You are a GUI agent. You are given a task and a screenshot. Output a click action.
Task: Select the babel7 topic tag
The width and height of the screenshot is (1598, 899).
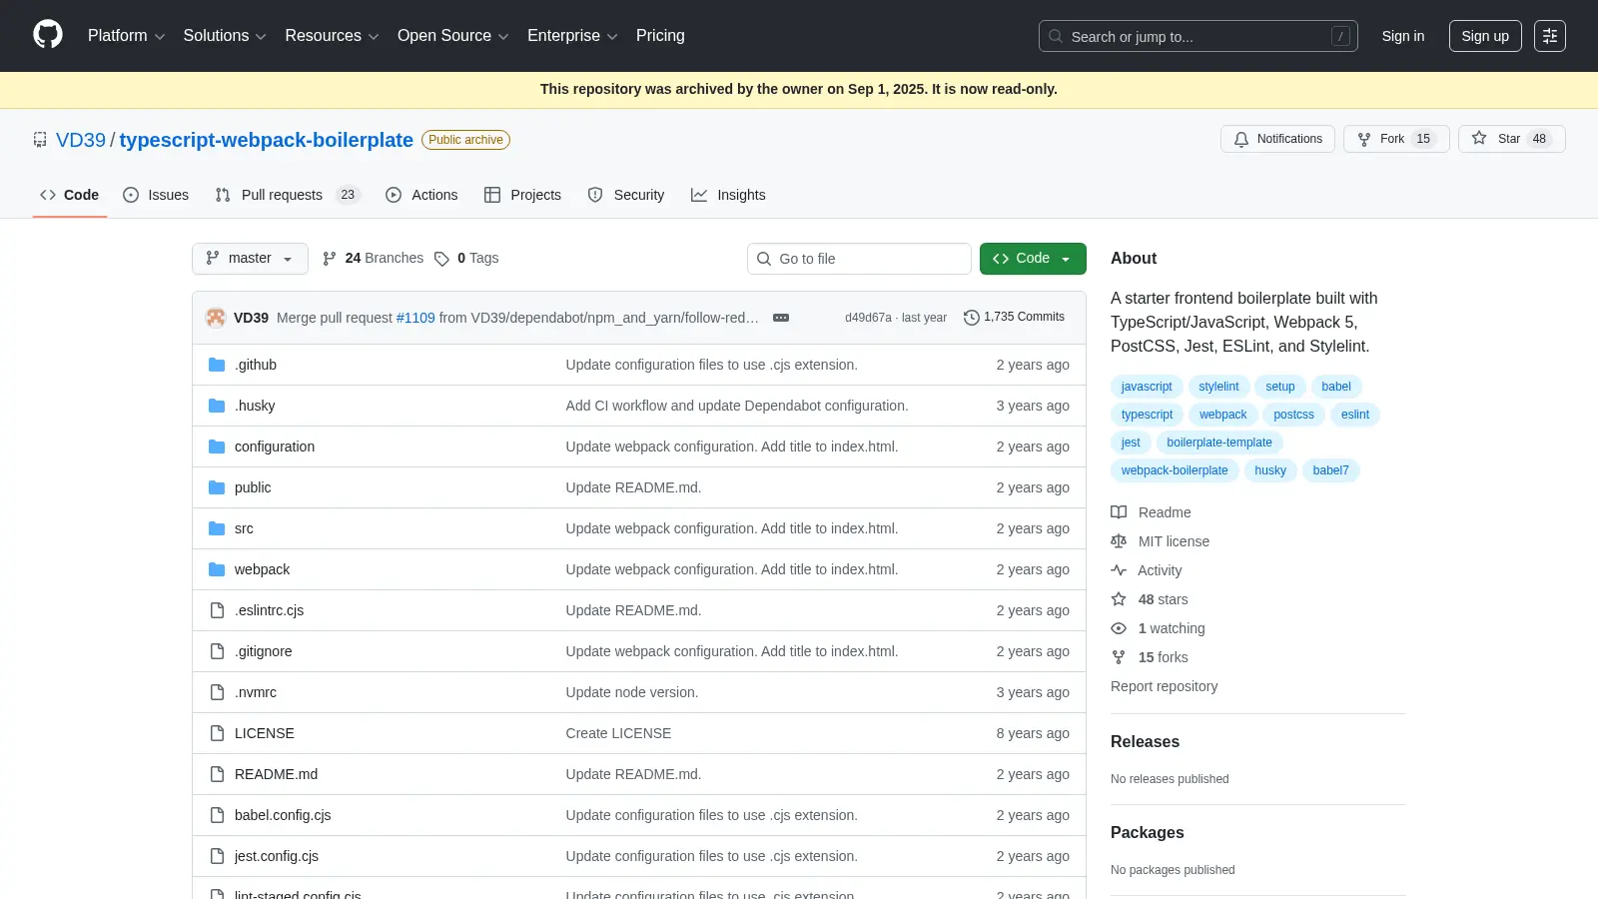coord(1330,470)
